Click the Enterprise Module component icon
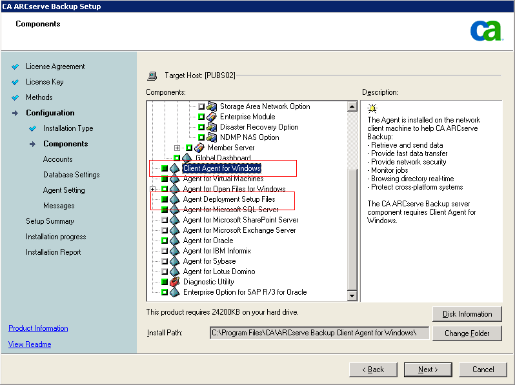 [212, 117]
